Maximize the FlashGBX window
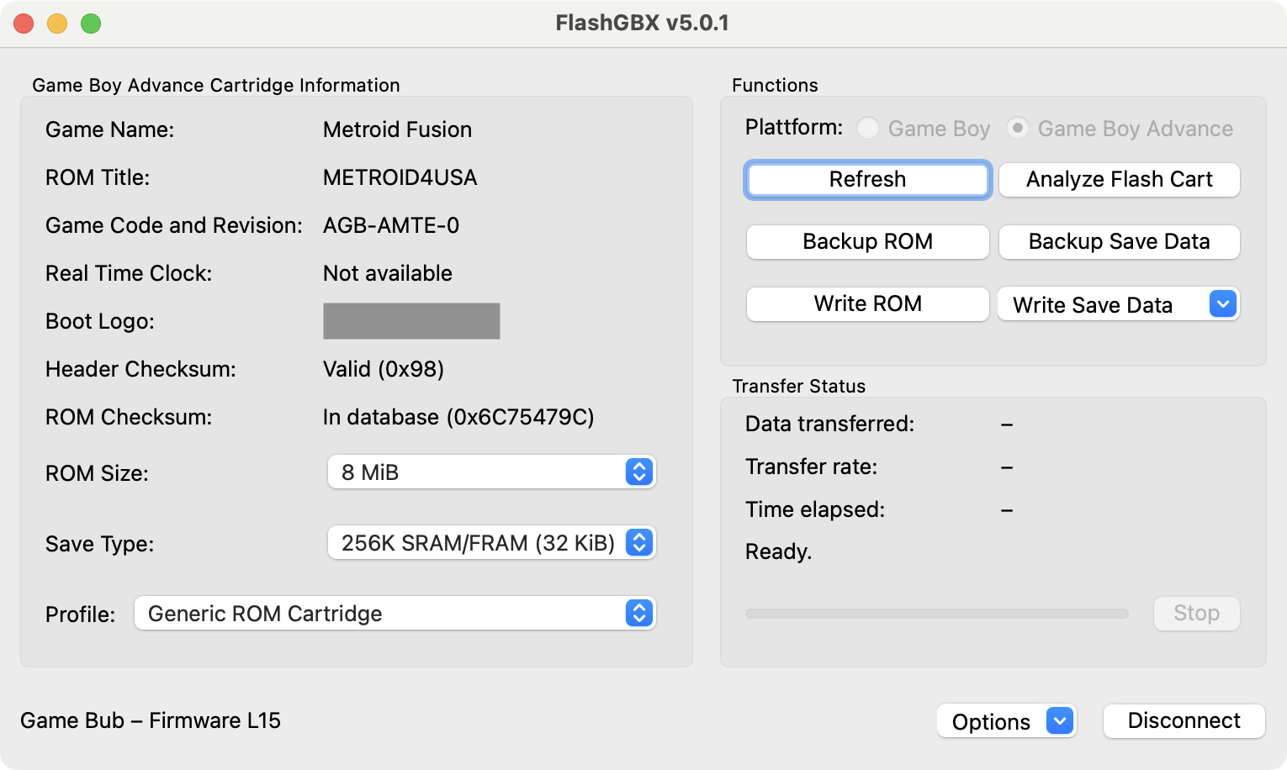The image size is (1287, 770). 91,24
